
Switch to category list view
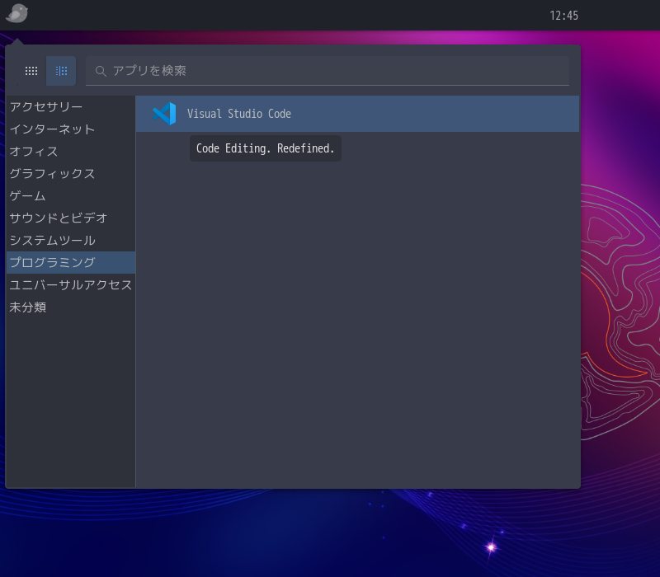[x=61, y=71]
